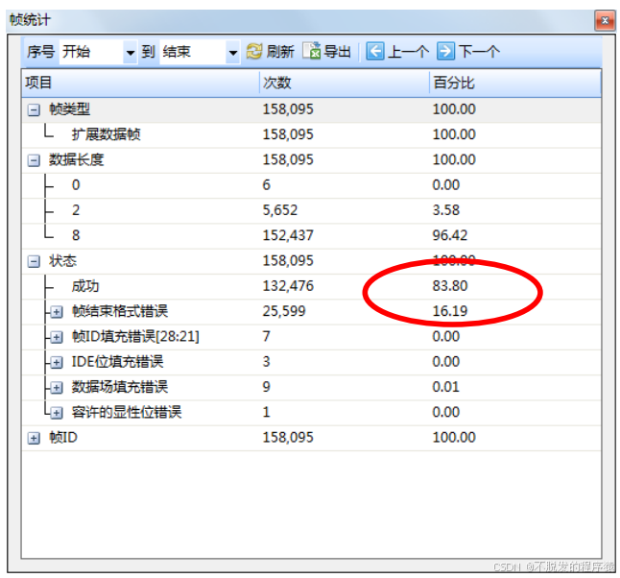Viewport: 620px width, 578px height.
Task: Select the data length 8 row
Action: (x=312, y=236)
